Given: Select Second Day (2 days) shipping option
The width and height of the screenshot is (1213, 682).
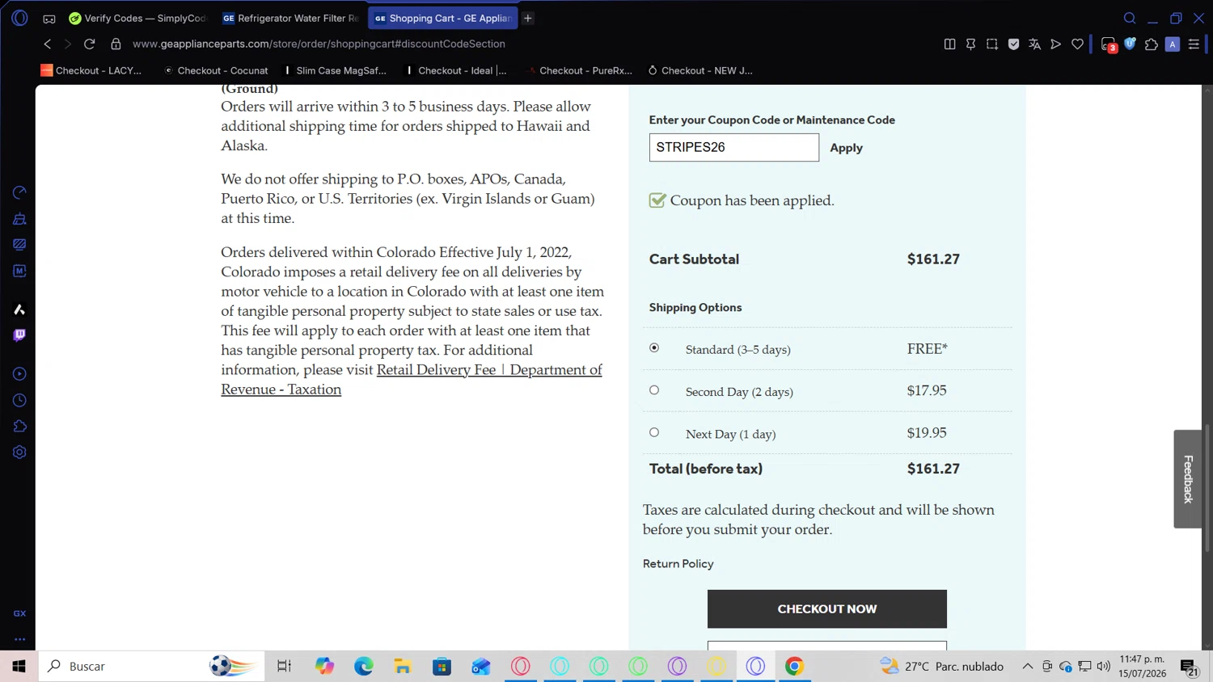Looking at the screenshot, I should pyautogui.click(x=654, y=390).
